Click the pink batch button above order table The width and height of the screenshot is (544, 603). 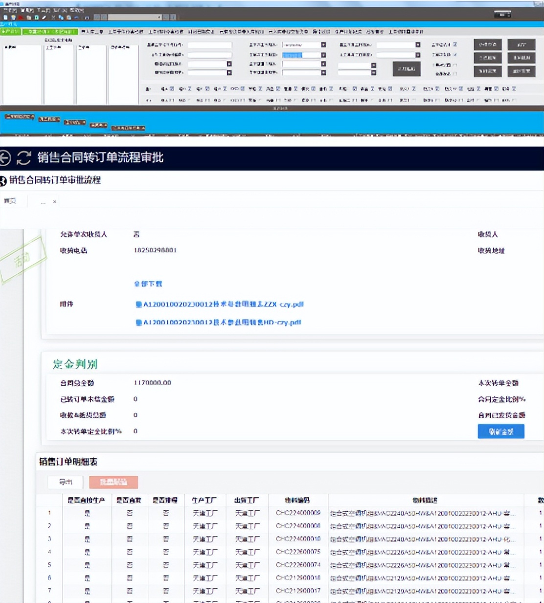[x=113, y=482]
